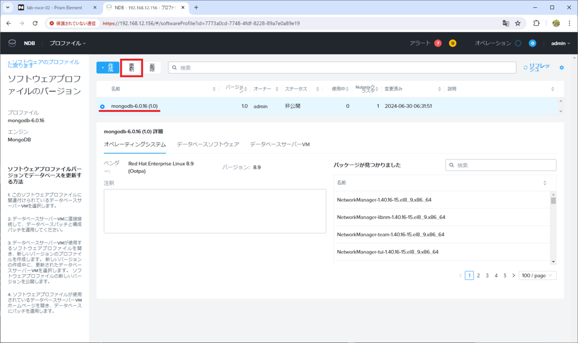Click the 保護されていない通信 security warning chip
This screenshot has width=578, height=343.
point(73,23)
